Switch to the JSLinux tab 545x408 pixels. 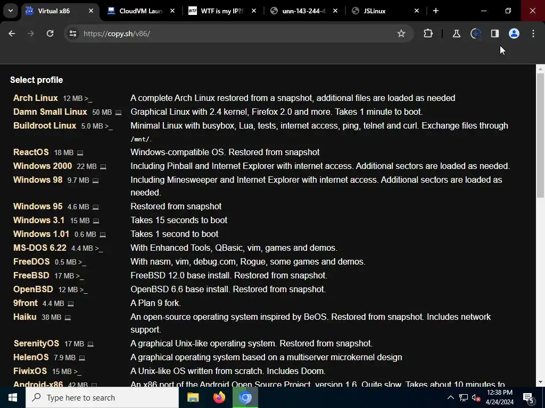tap(385, 11)
